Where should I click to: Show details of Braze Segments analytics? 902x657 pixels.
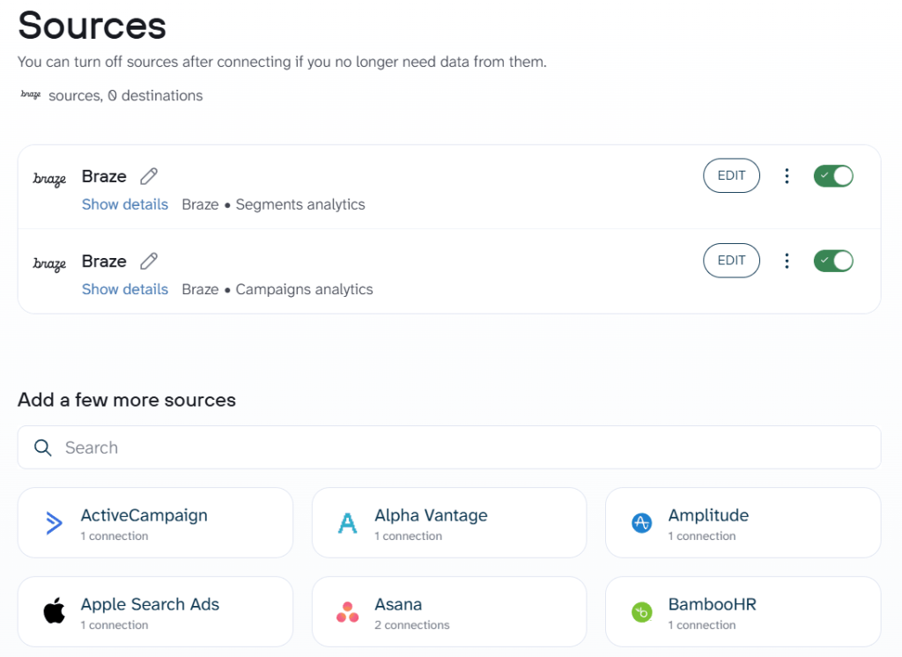click(125, 204)
